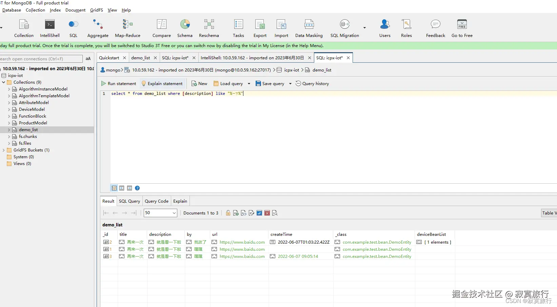Focus the search open connections field
Image resolution: width=557 pixels, height=307 pixels.
click(x=41, y=59)
